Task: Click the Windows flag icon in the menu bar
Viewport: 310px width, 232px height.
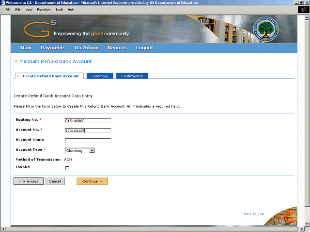Action: pyautogui.click(x=304, y=10)
